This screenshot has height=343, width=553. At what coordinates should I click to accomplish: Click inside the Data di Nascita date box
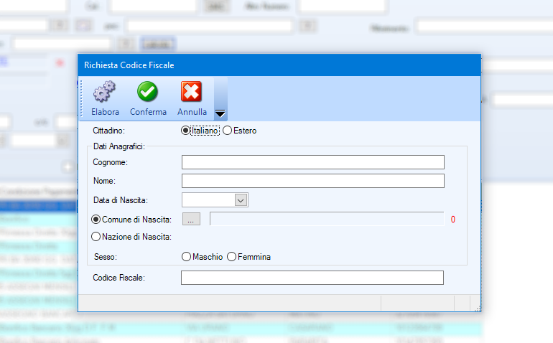coord(208,200)
